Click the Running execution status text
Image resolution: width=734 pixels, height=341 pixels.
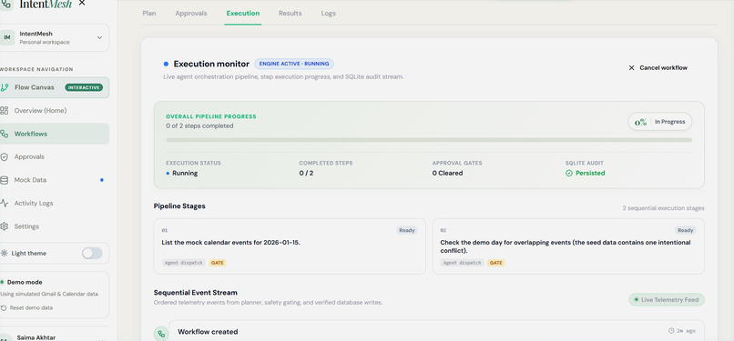point(185,173)
